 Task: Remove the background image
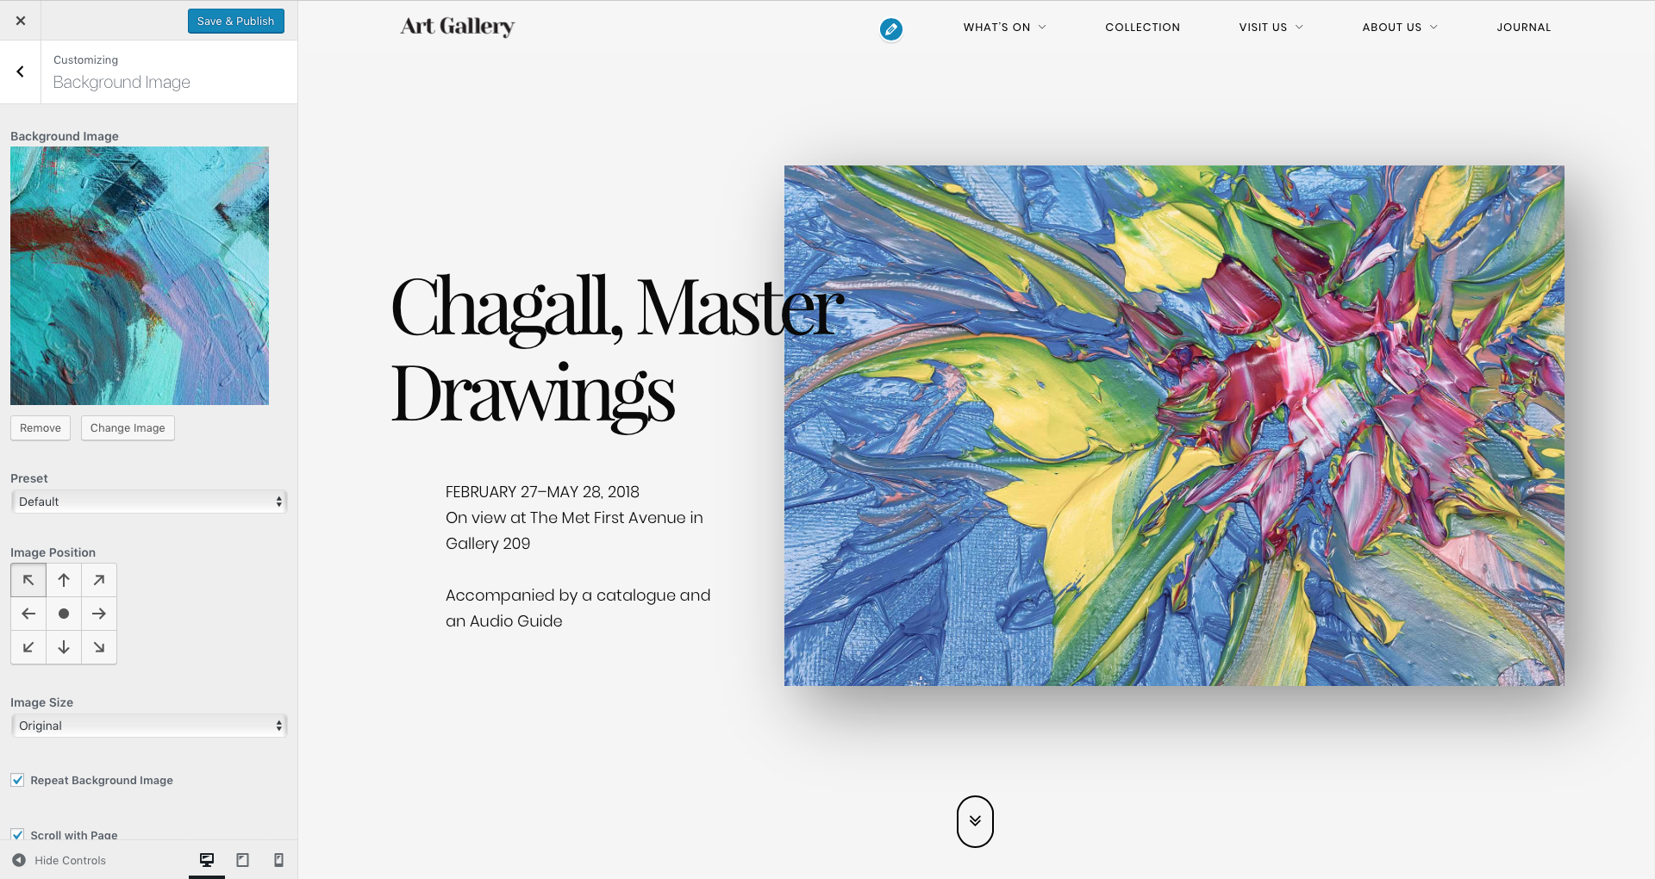tap(41, 428)
